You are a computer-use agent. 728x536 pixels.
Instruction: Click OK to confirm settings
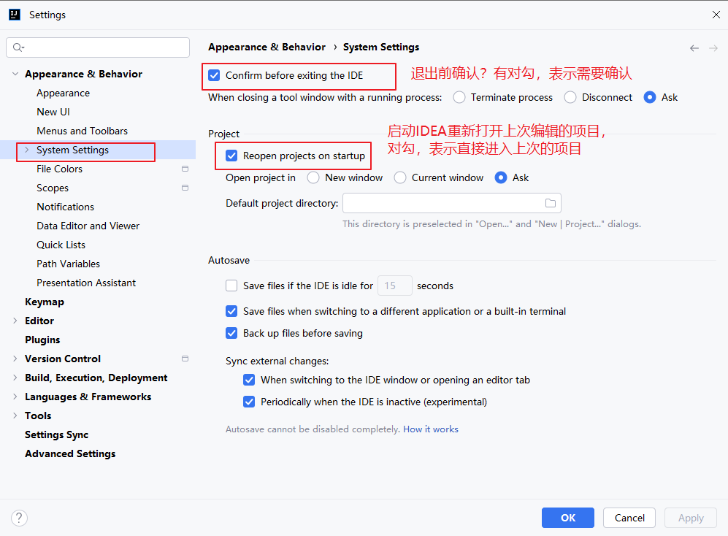click(568, 518)
